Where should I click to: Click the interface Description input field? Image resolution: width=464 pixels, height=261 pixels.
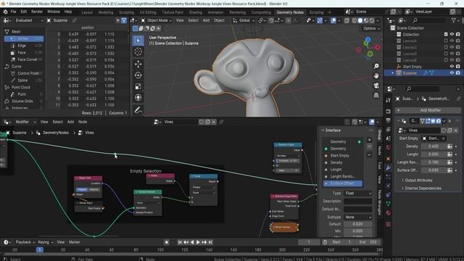point(357,202)
